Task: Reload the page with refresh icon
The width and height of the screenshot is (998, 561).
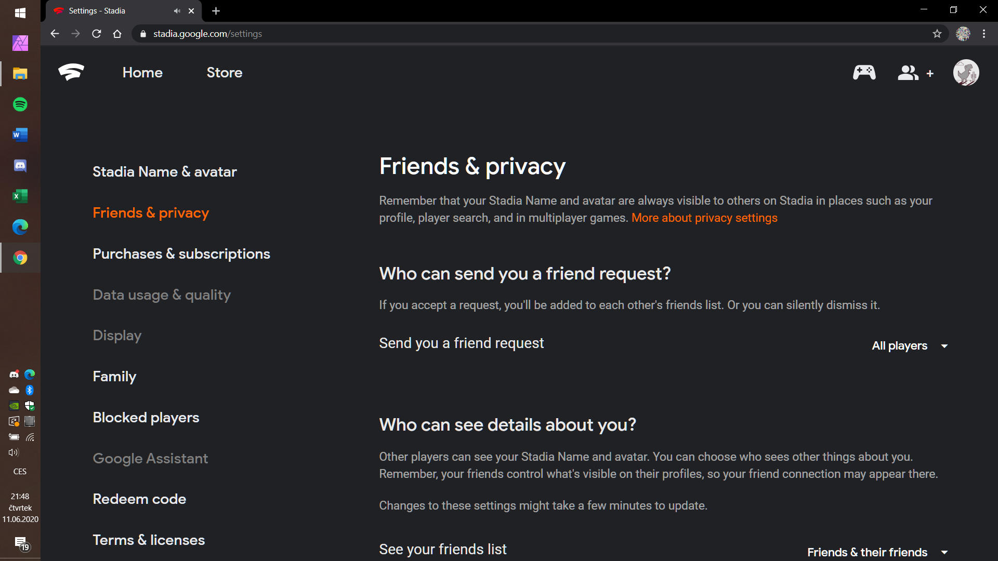Action: (97, 34)
